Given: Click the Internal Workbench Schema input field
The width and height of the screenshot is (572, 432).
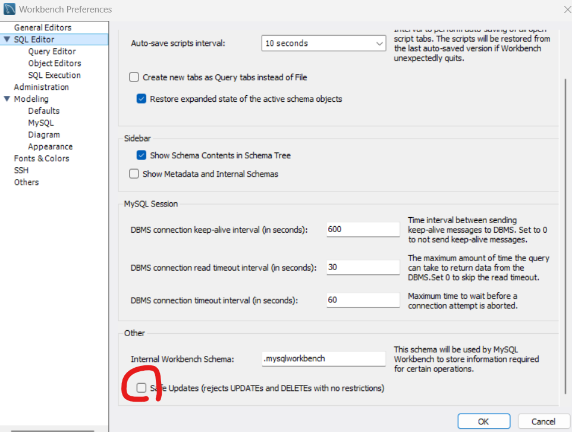Looking at the screenshot, I should click(323, 359).
